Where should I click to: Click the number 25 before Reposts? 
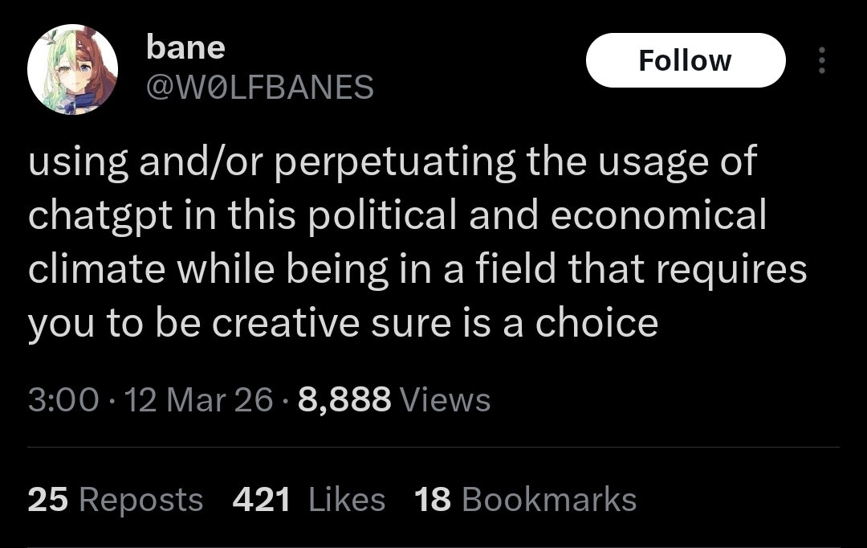pos(47,500)
